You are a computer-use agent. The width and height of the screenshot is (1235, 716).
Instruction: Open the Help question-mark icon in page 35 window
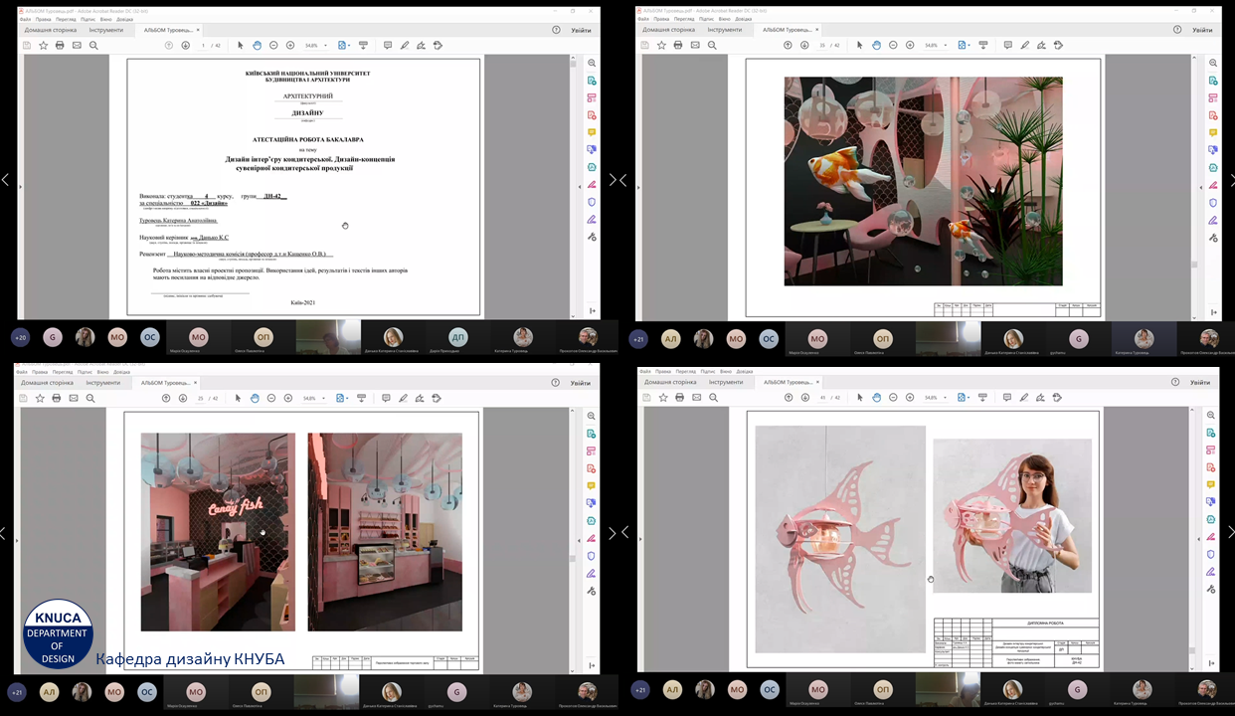point(1175,30)
